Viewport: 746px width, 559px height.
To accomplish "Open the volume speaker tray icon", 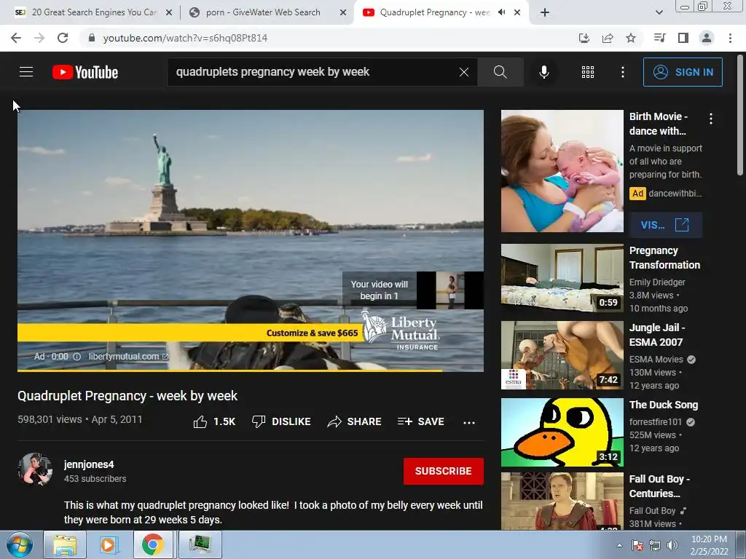I will coord(672,545).
